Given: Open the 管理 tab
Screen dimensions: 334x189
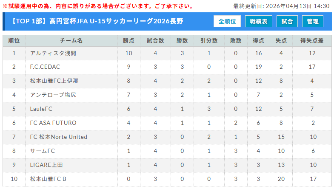Looking at the screenshot, I should click(313, 21).
